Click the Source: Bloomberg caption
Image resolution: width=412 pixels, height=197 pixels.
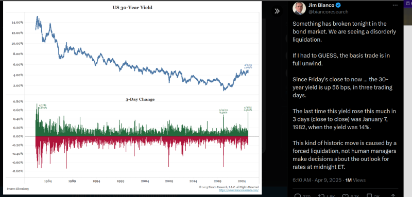(18, 189)
